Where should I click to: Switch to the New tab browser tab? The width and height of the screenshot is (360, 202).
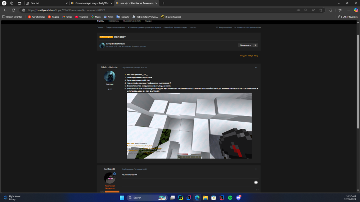46,3
